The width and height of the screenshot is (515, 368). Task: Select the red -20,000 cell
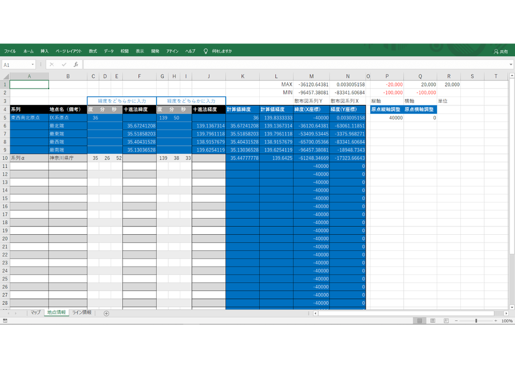pyautogui.click(x=387, y=84)
